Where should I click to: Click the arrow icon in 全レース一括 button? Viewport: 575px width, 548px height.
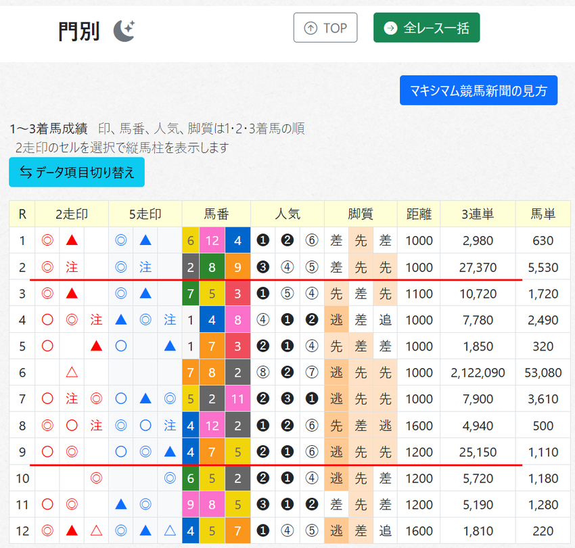point(390,28)
